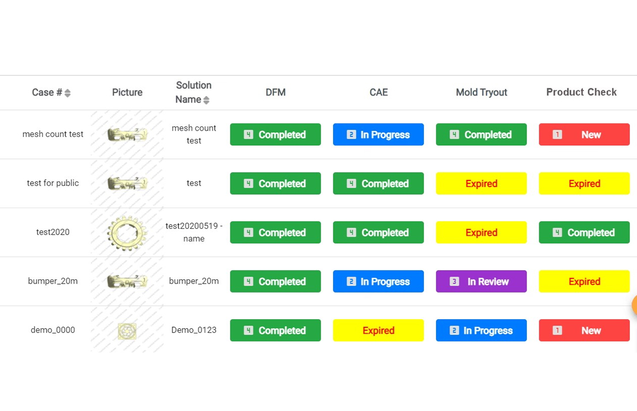Click the 'Product Check' column header
The height and width of the screenshot is (411, 637).
coord(581,92)
